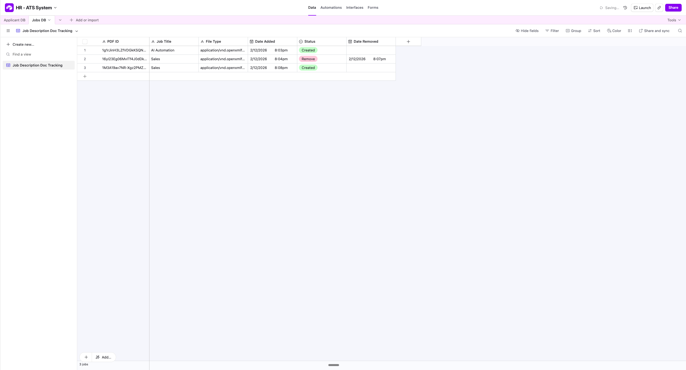Click the Airtable base logo icon
This screenshot has width=686, height=370.
[9, 8]
